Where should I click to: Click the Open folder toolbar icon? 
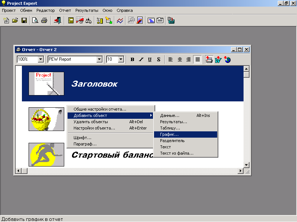[x=15, y=20]
